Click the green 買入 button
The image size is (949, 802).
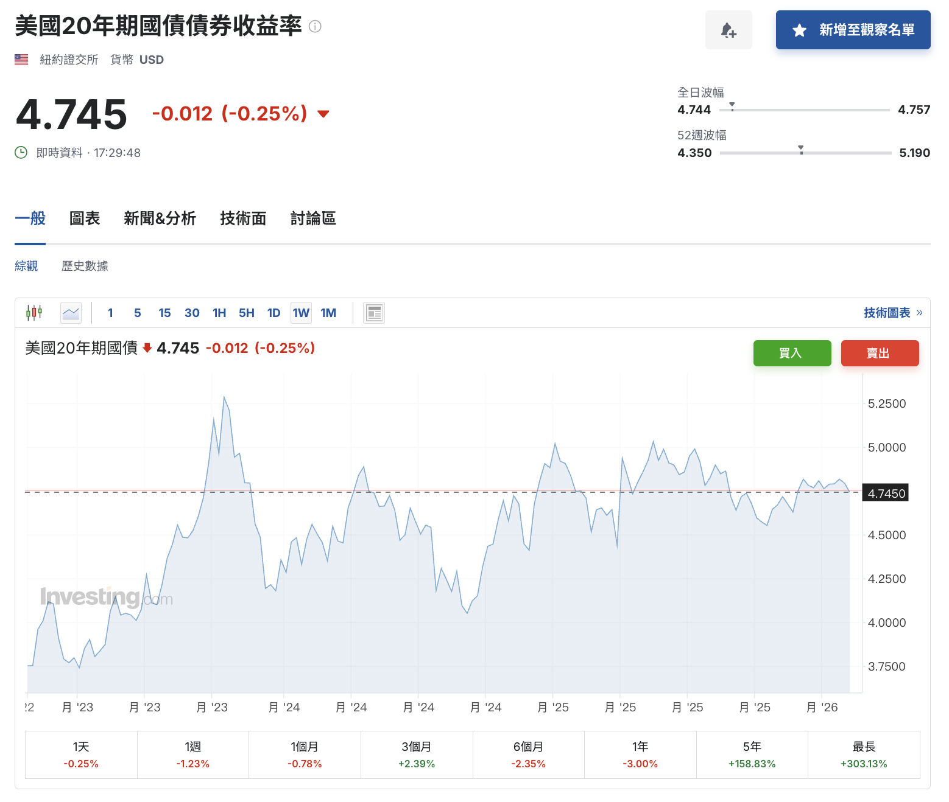click(792, 353)
